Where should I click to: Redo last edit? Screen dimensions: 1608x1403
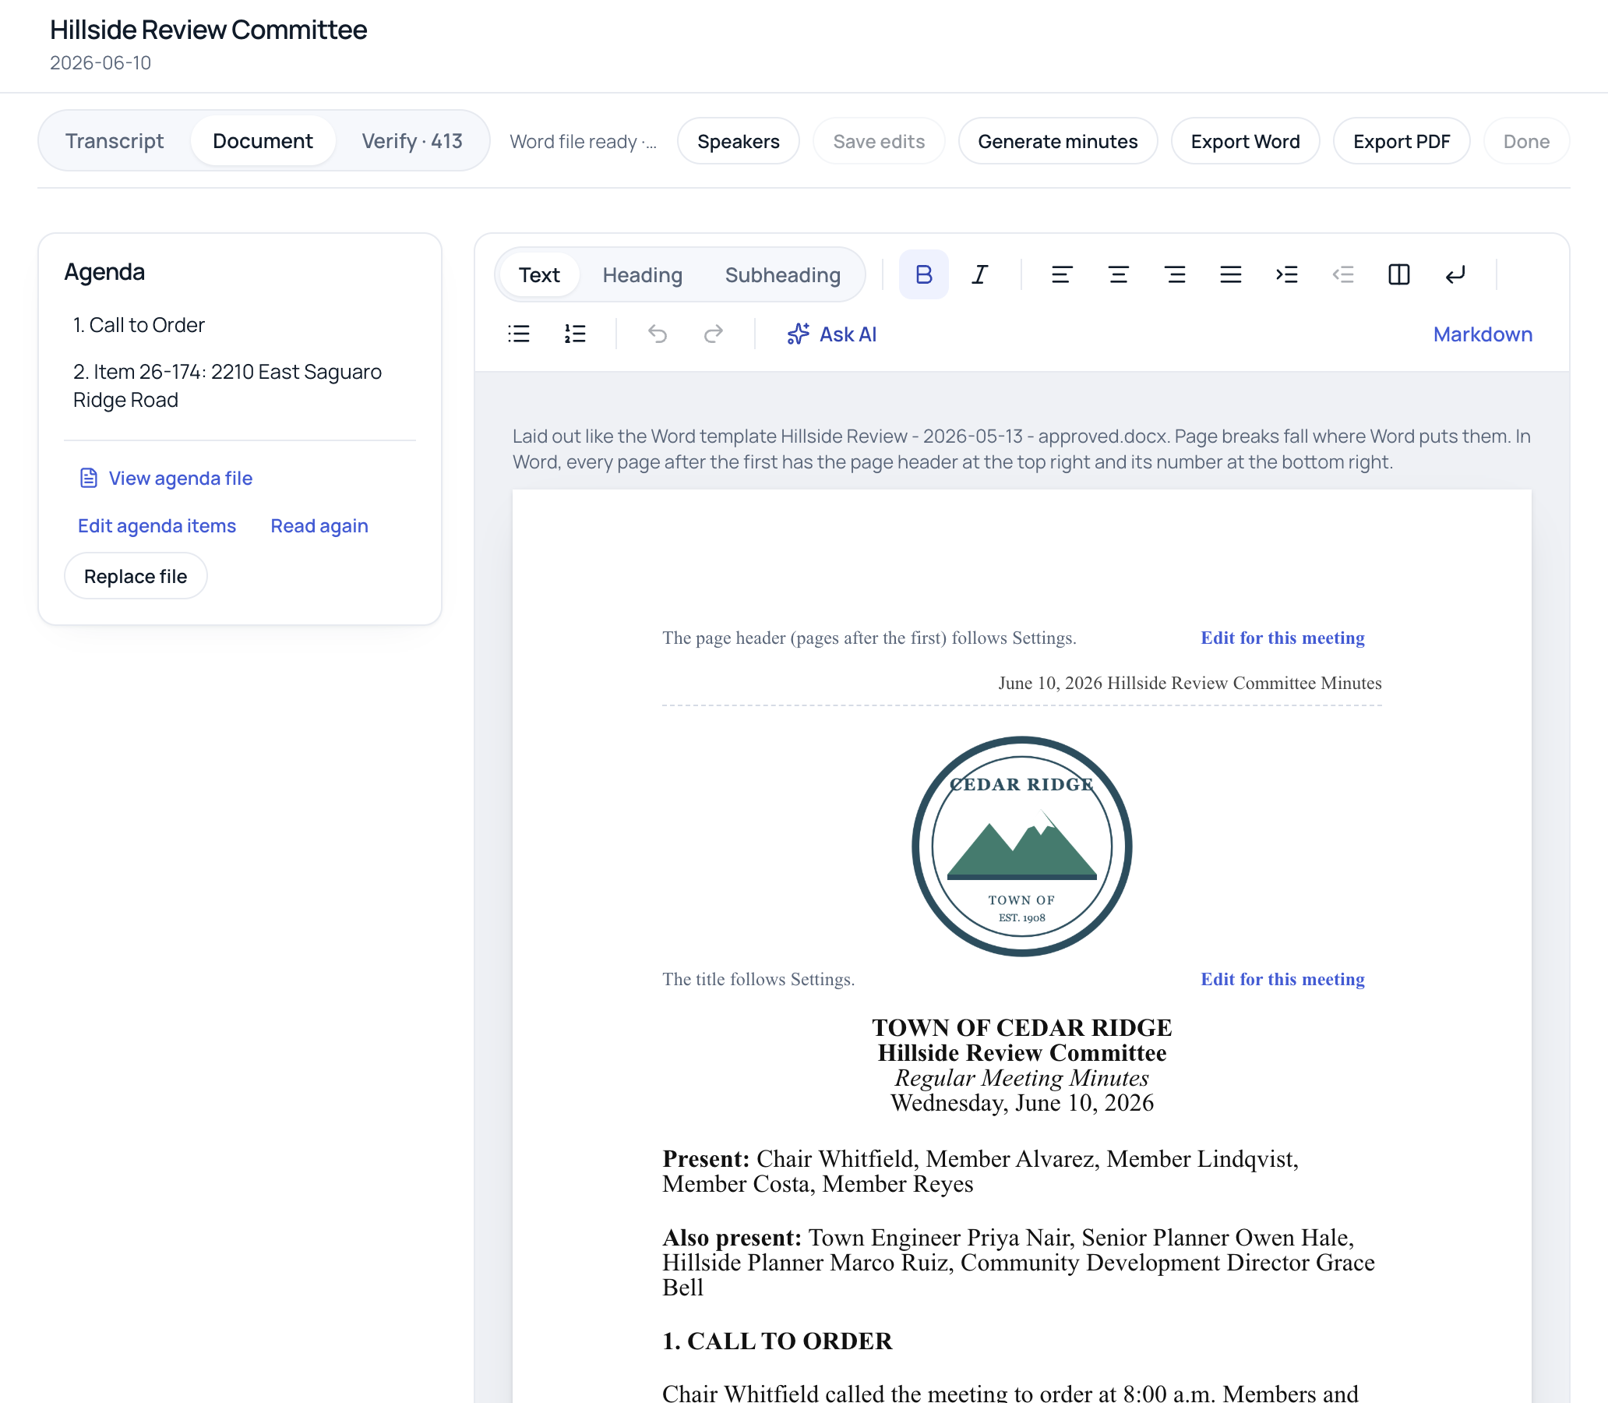714,334
